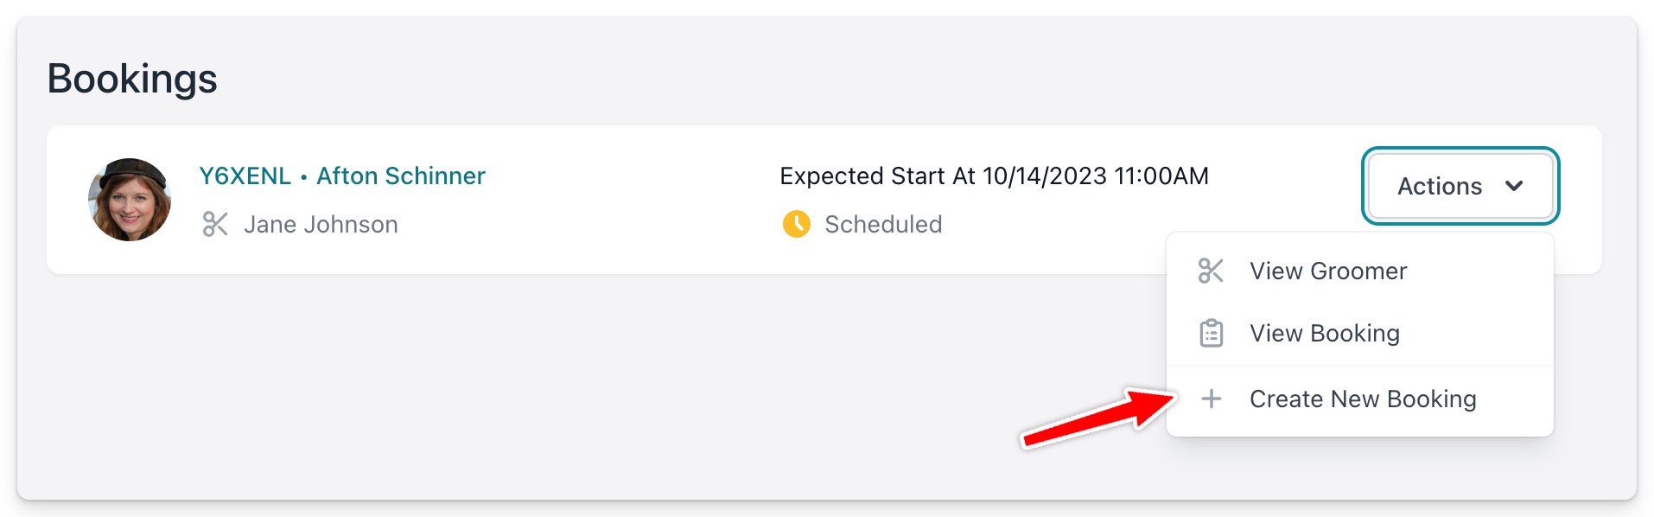Click the yellow clock icon beside Scheduled

pos(796,224)
